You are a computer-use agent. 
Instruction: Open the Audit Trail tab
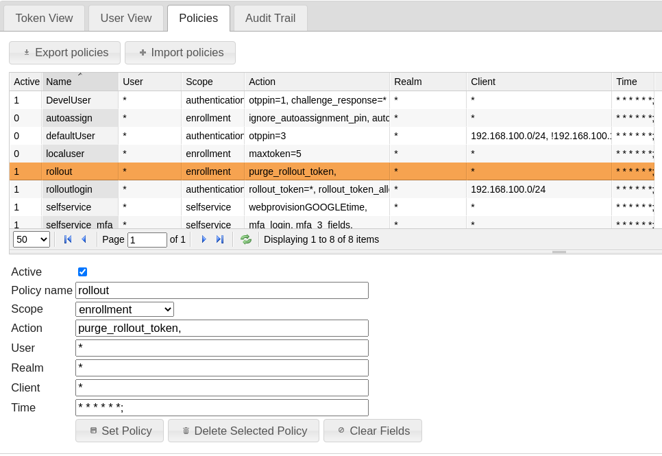[270, 18]
